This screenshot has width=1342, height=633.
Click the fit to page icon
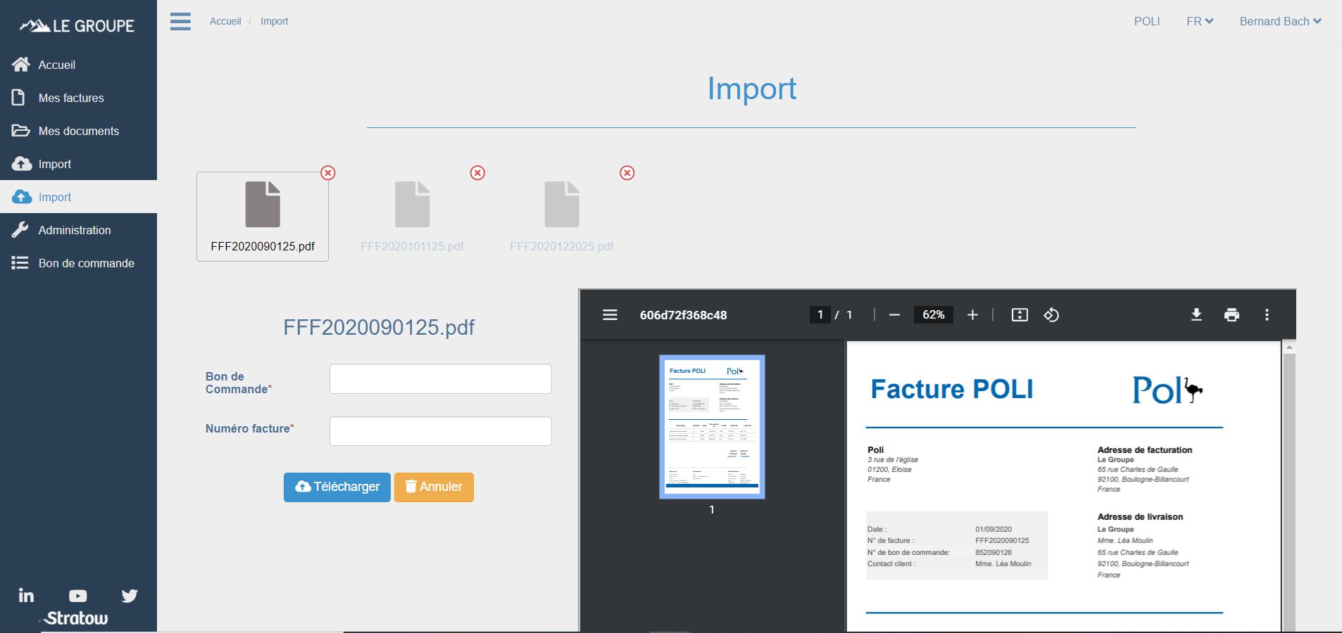click(1020, 315)
